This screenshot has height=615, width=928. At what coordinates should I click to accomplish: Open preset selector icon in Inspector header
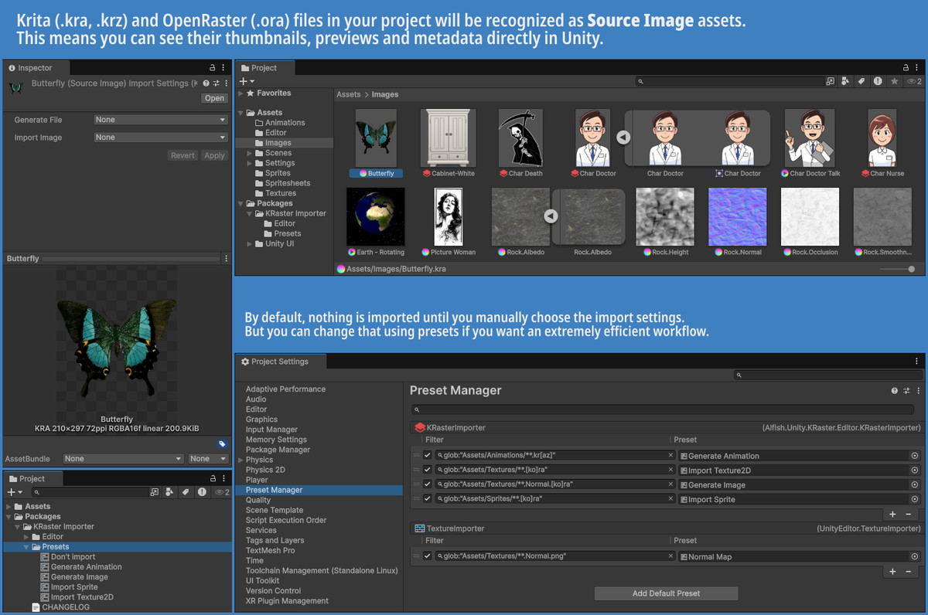click(x=216, y=83)
